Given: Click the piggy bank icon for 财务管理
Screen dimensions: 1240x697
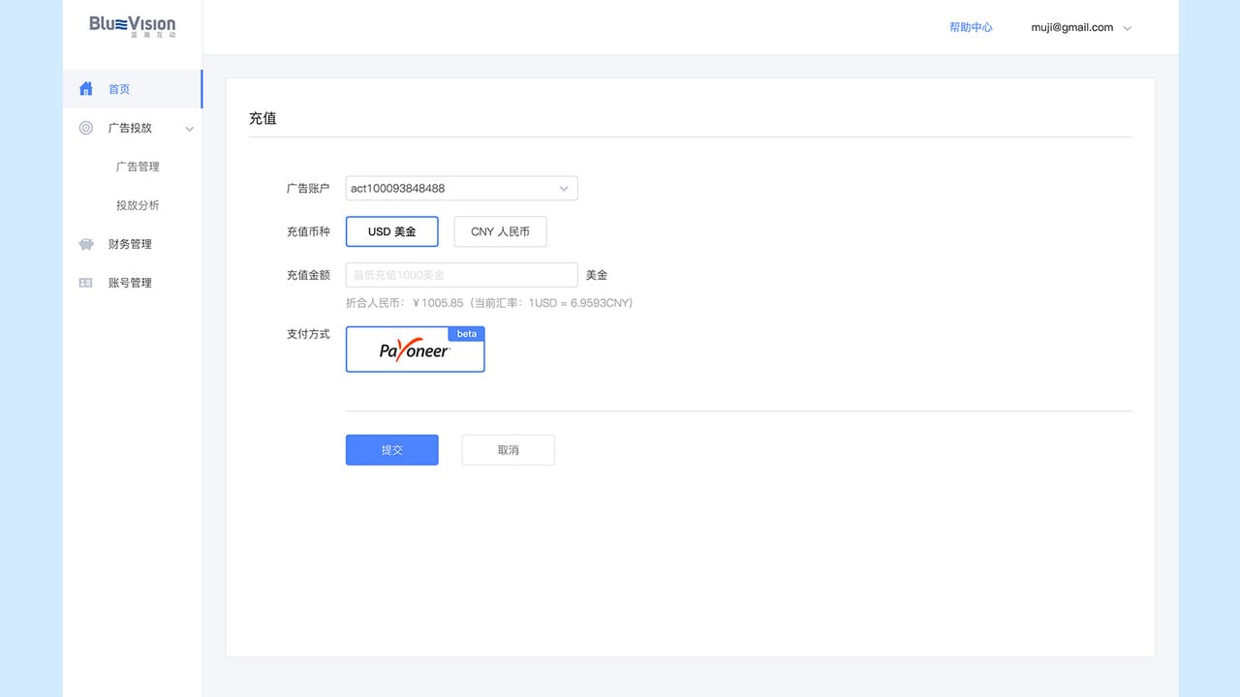Looking at the screenshot, I should 86,244.
